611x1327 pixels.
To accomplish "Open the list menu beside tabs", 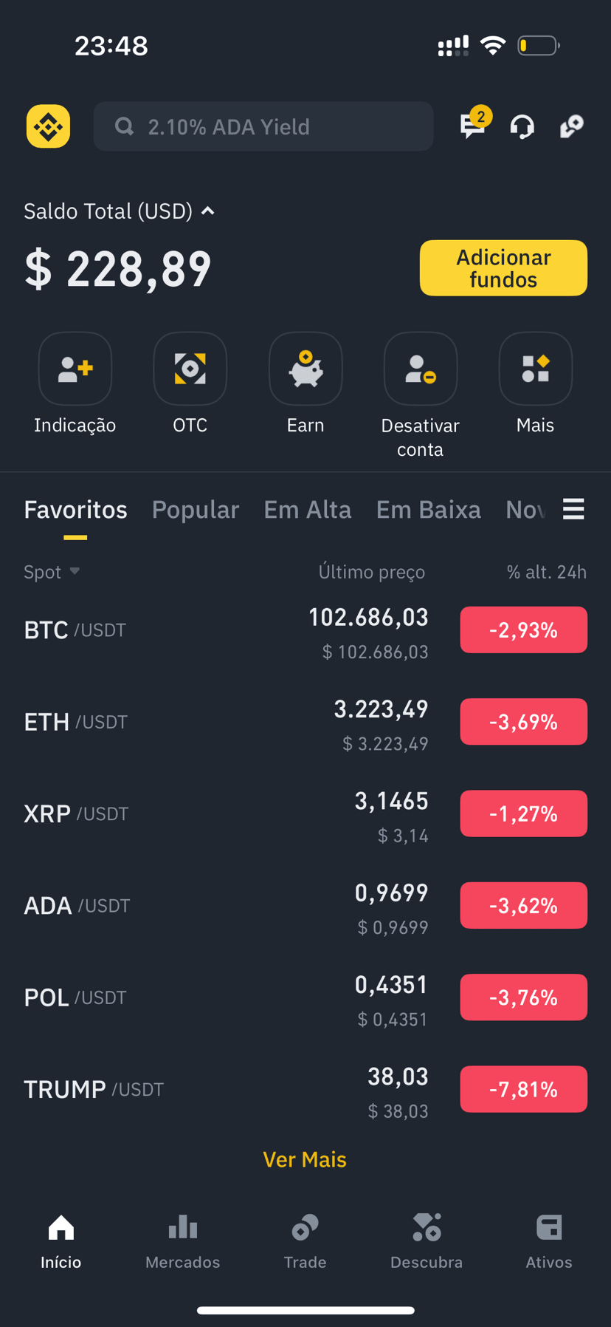I will (x=573, y=509).
